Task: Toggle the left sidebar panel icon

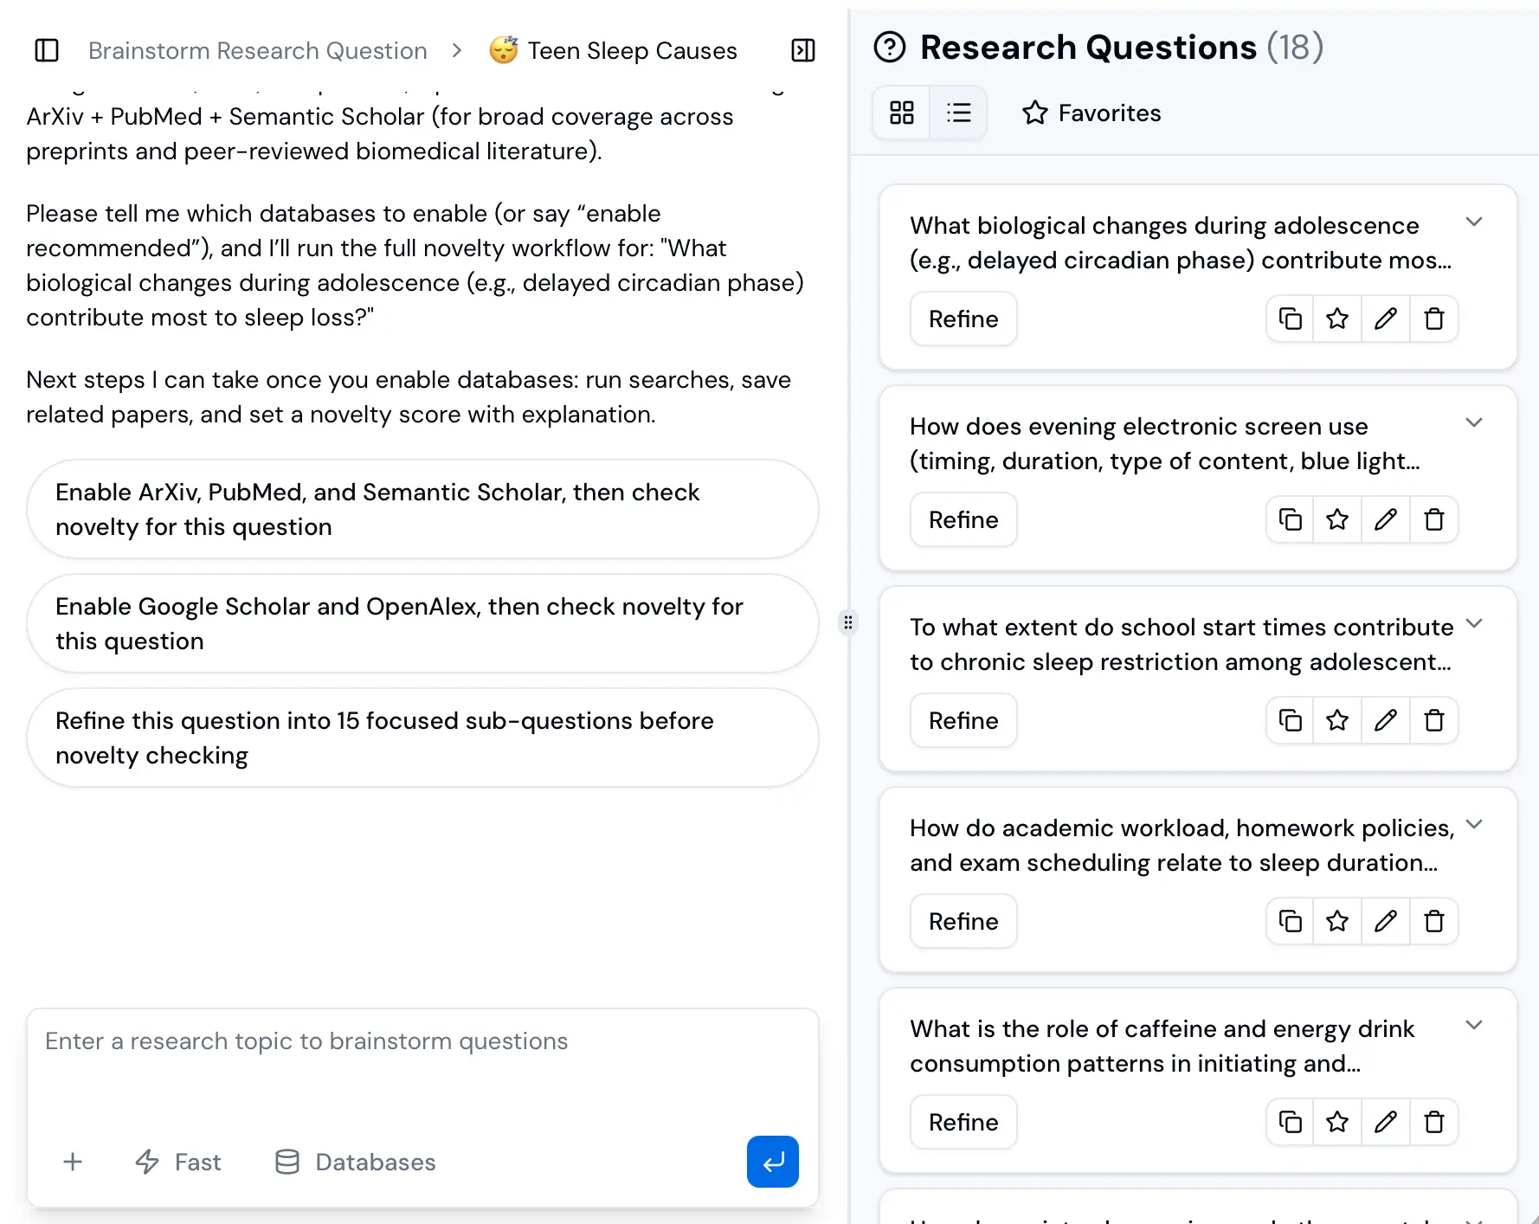Action: [x=47, y=51]
